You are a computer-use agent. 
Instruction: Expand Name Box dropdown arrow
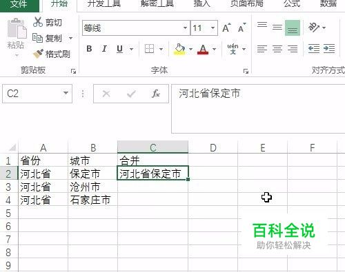click(66, 93)
